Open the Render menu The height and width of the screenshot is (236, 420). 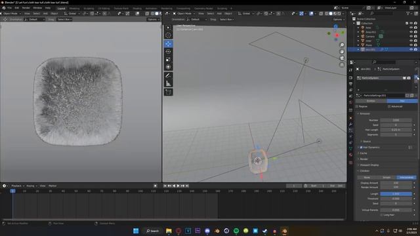[26, 8]
